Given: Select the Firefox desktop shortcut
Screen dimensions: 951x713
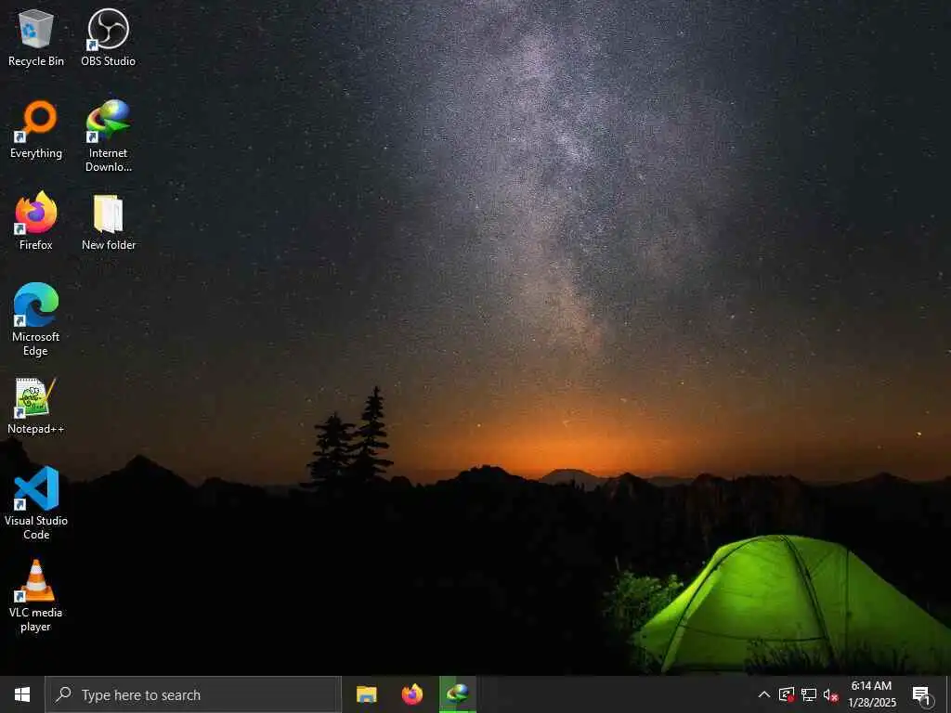Looking at the screenshot, I should tap(36, 221).
